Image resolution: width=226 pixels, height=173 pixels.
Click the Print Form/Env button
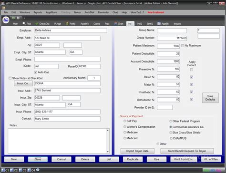[183, 159]
